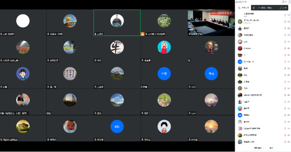Select the red flower field avatar tile

(23, 47)
